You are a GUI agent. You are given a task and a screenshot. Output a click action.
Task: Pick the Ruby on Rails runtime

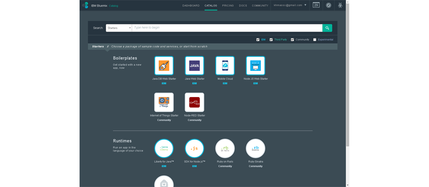(225, 149)
